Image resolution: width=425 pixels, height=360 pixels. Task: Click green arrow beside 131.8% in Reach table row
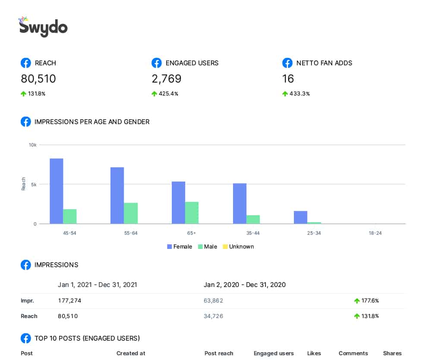[357, 316]
